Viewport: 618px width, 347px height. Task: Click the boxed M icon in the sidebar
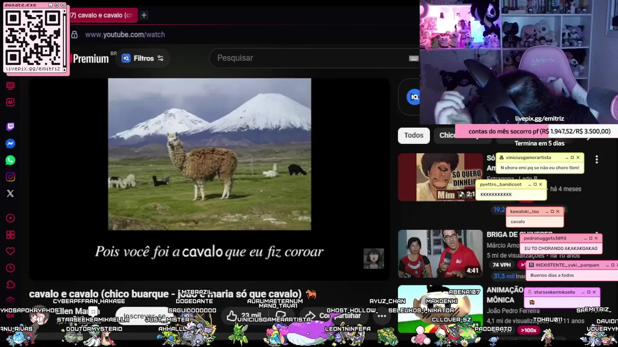tap(10, 102)
